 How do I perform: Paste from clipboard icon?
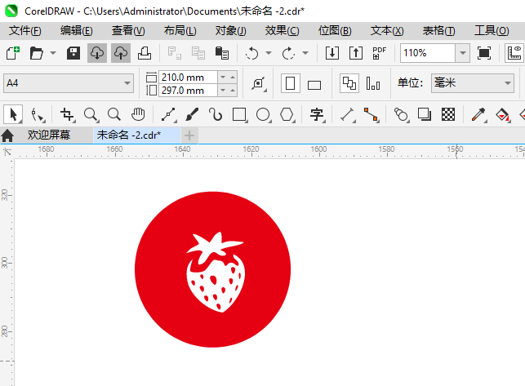(x=221, y=53)
